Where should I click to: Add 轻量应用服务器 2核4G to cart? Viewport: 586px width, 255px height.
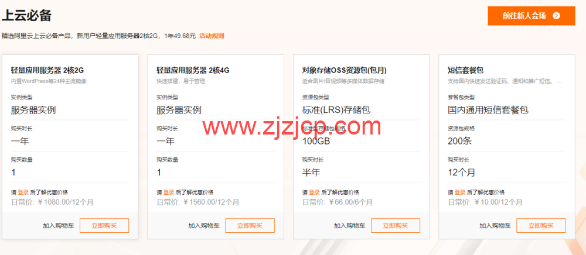(204, 226)
